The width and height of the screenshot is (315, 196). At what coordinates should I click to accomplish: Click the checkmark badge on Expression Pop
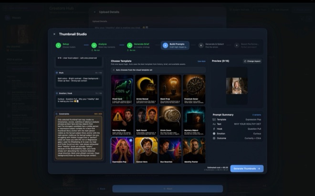[x=131, y=140]
